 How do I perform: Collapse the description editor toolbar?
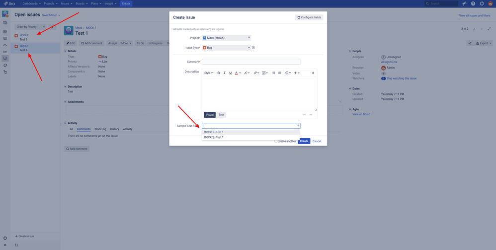coord(313,73)
